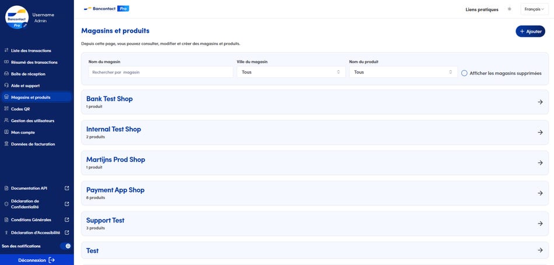Image resolution: width=554 pixels, height=265 pixels.
Task: Click the arrow on Internal Test Shop row
Action: point(540,132)
